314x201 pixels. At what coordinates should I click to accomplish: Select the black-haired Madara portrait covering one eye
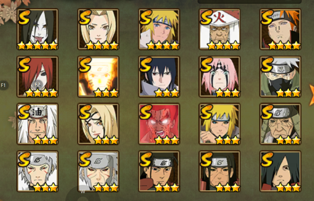(280, 171)
